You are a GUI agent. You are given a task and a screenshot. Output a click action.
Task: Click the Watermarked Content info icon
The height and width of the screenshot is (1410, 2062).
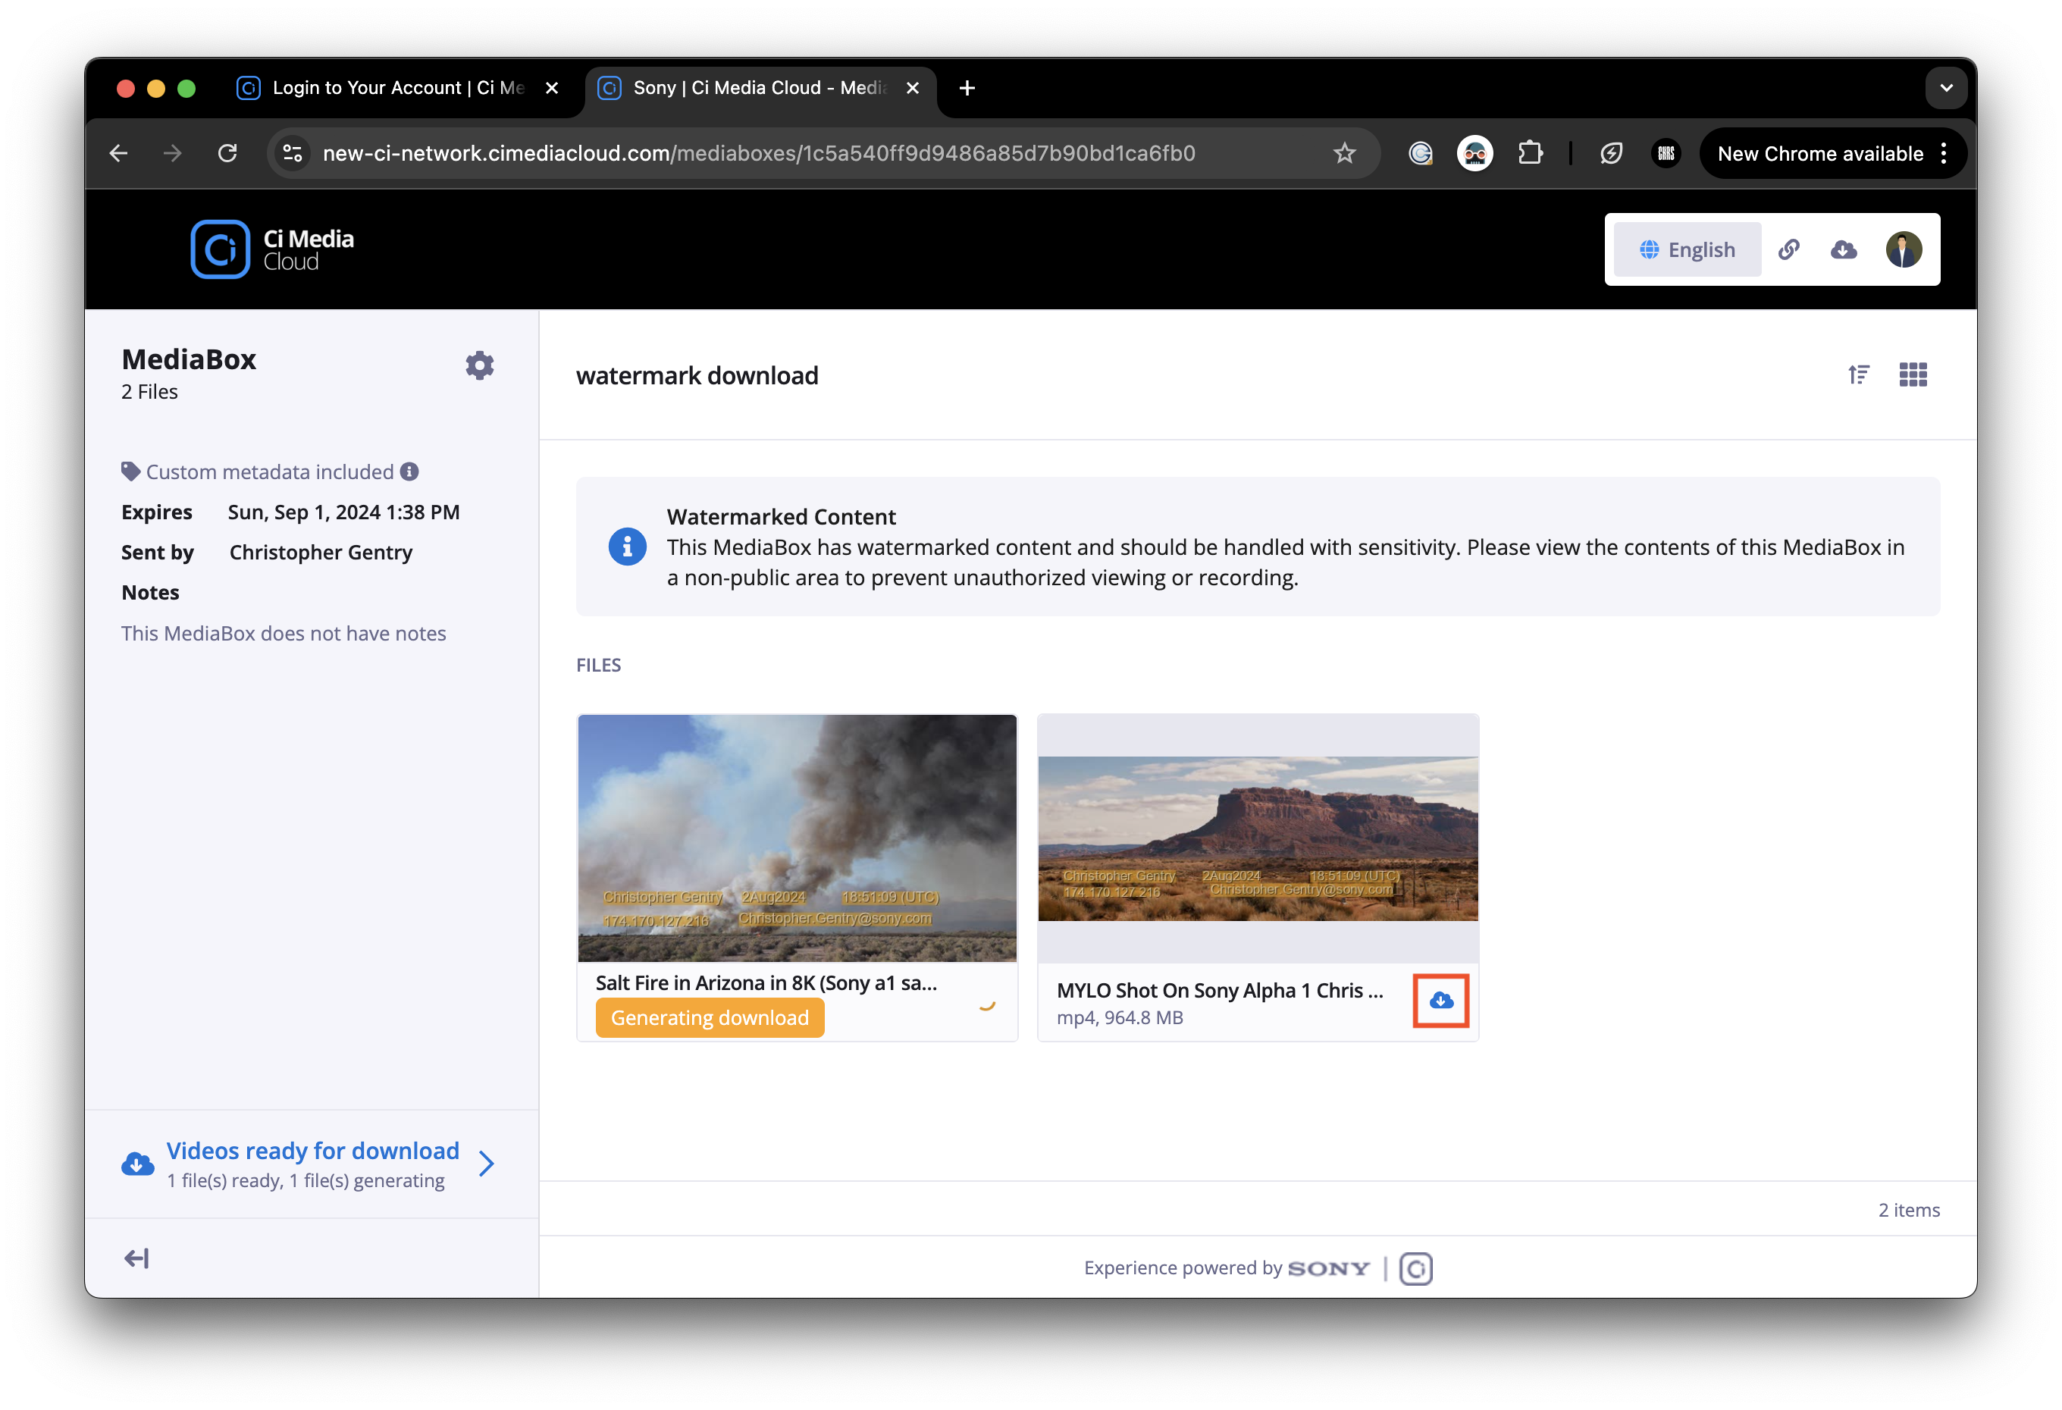point(626,547)
